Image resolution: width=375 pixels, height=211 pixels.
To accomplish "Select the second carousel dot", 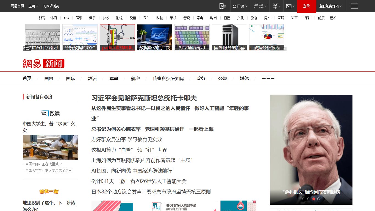I will click(309, 199).
